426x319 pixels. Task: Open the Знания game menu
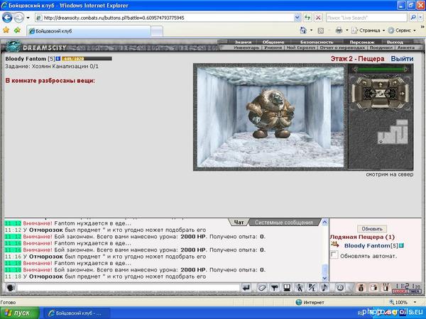coord(243,42)
